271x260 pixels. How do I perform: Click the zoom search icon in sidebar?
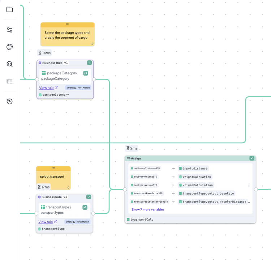(10, 64)
